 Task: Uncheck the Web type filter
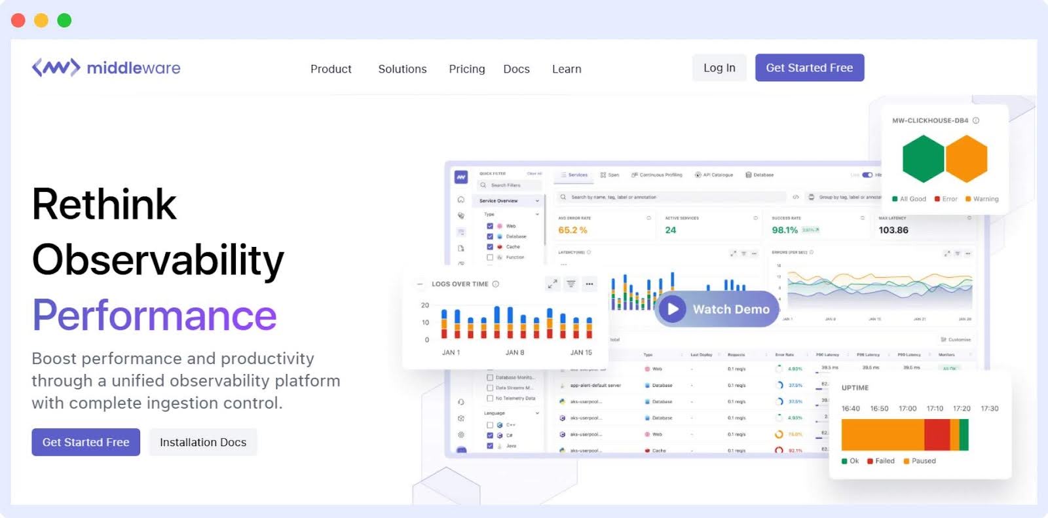click(490, 226)
